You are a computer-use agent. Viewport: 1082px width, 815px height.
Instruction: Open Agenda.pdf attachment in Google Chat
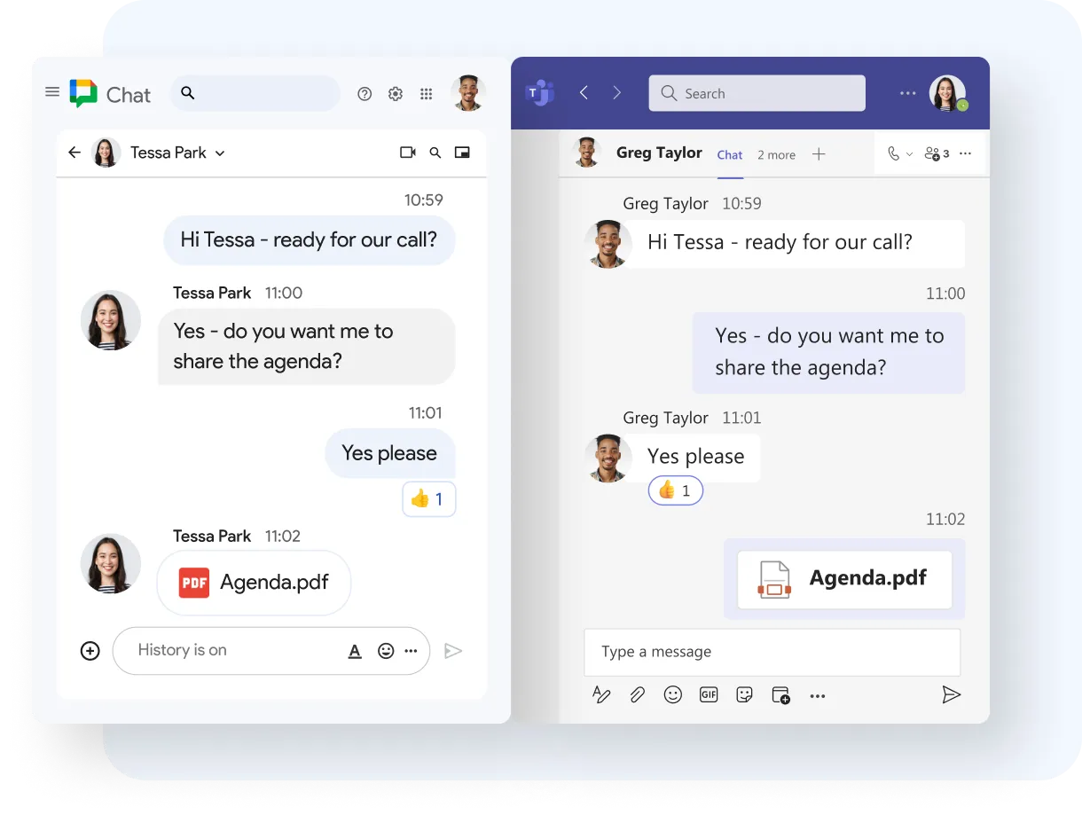point(254,583)
